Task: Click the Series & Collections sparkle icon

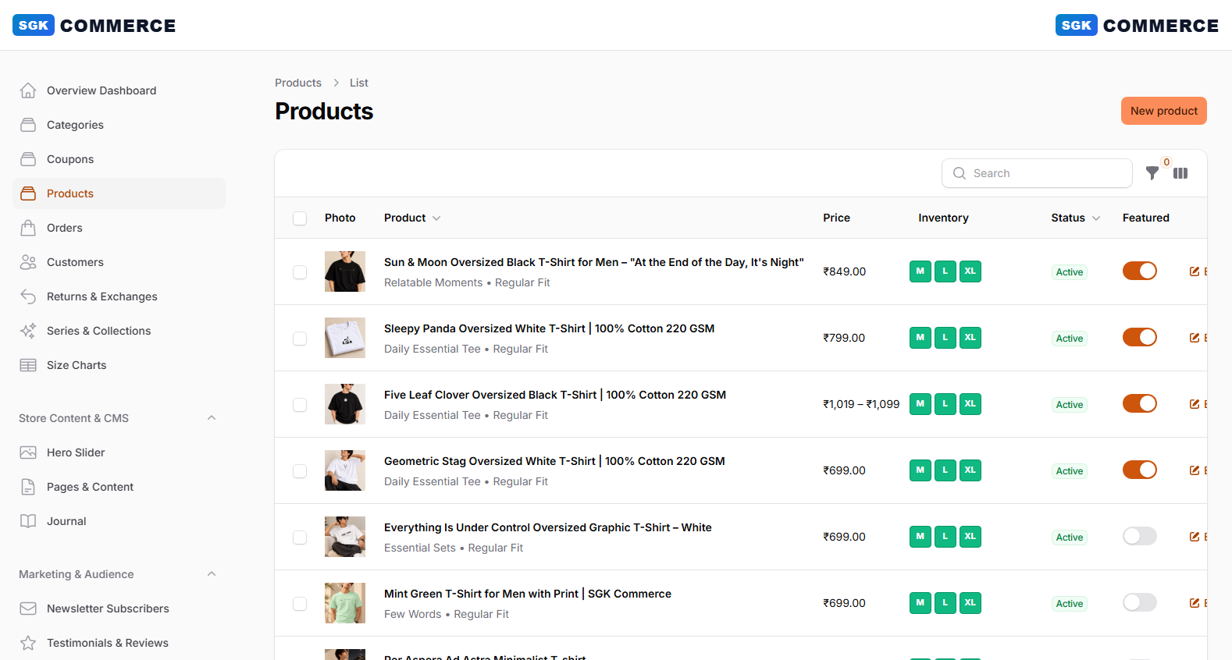Action: tap(28, 331)
